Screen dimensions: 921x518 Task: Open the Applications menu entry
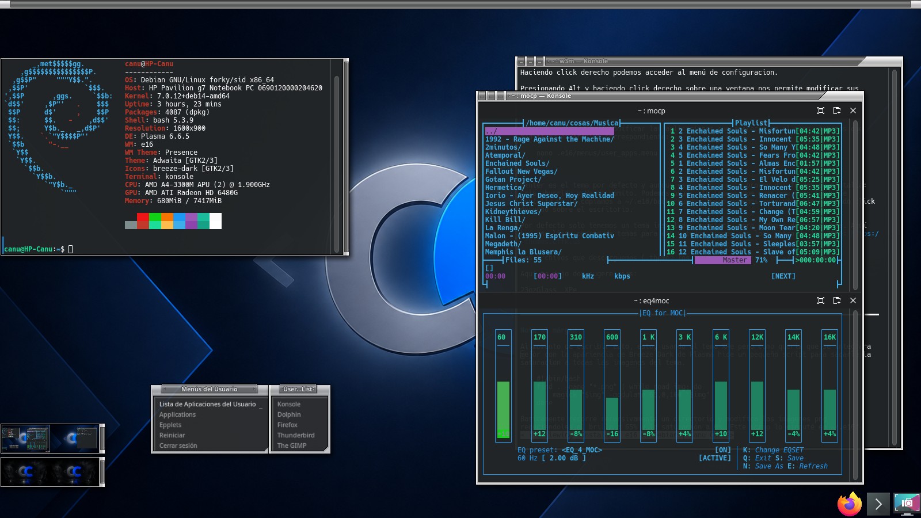tap(177, 414)
